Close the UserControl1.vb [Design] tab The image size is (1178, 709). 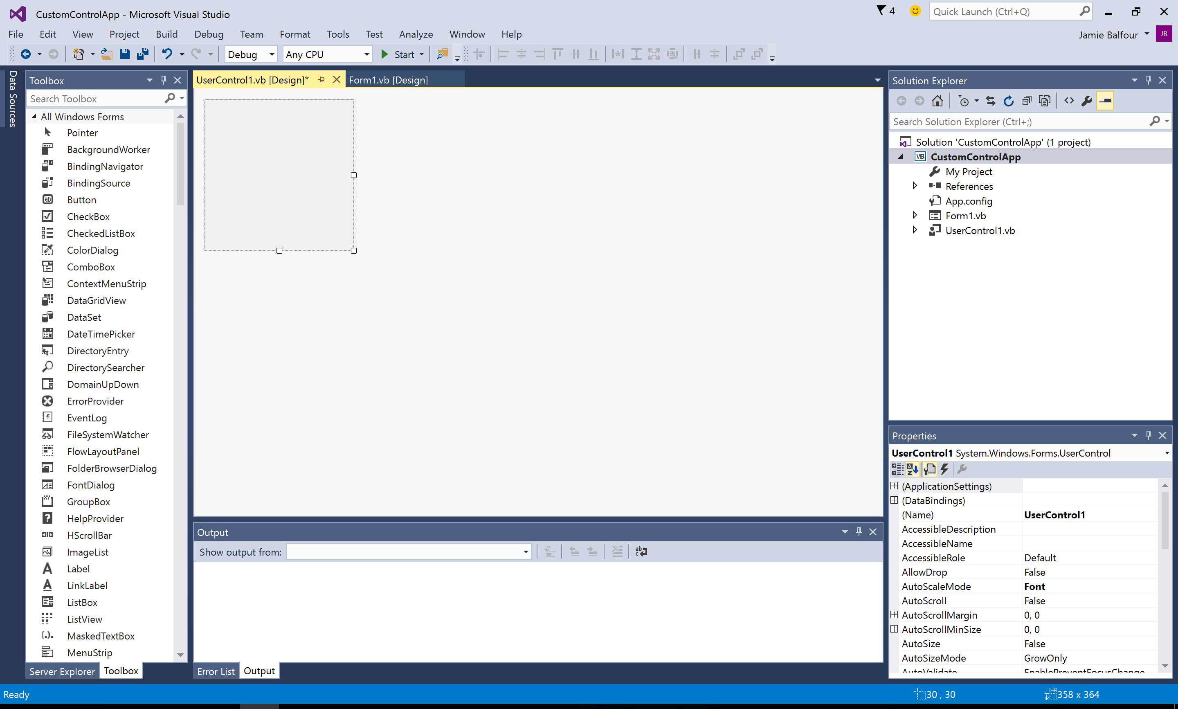[336, 80]
